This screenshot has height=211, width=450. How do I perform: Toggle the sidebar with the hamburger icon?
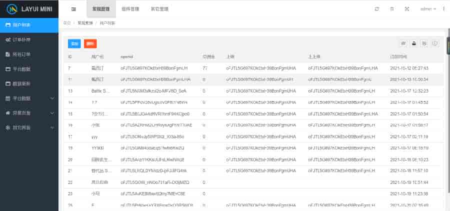tap(73, 9)
